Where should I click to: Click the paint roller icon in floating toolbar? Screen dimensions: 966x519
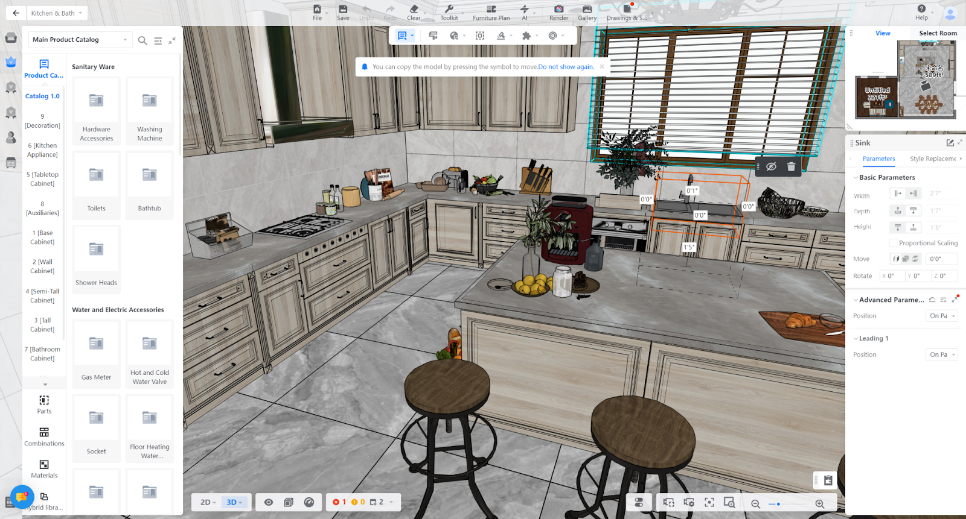[x=433, y=36]
